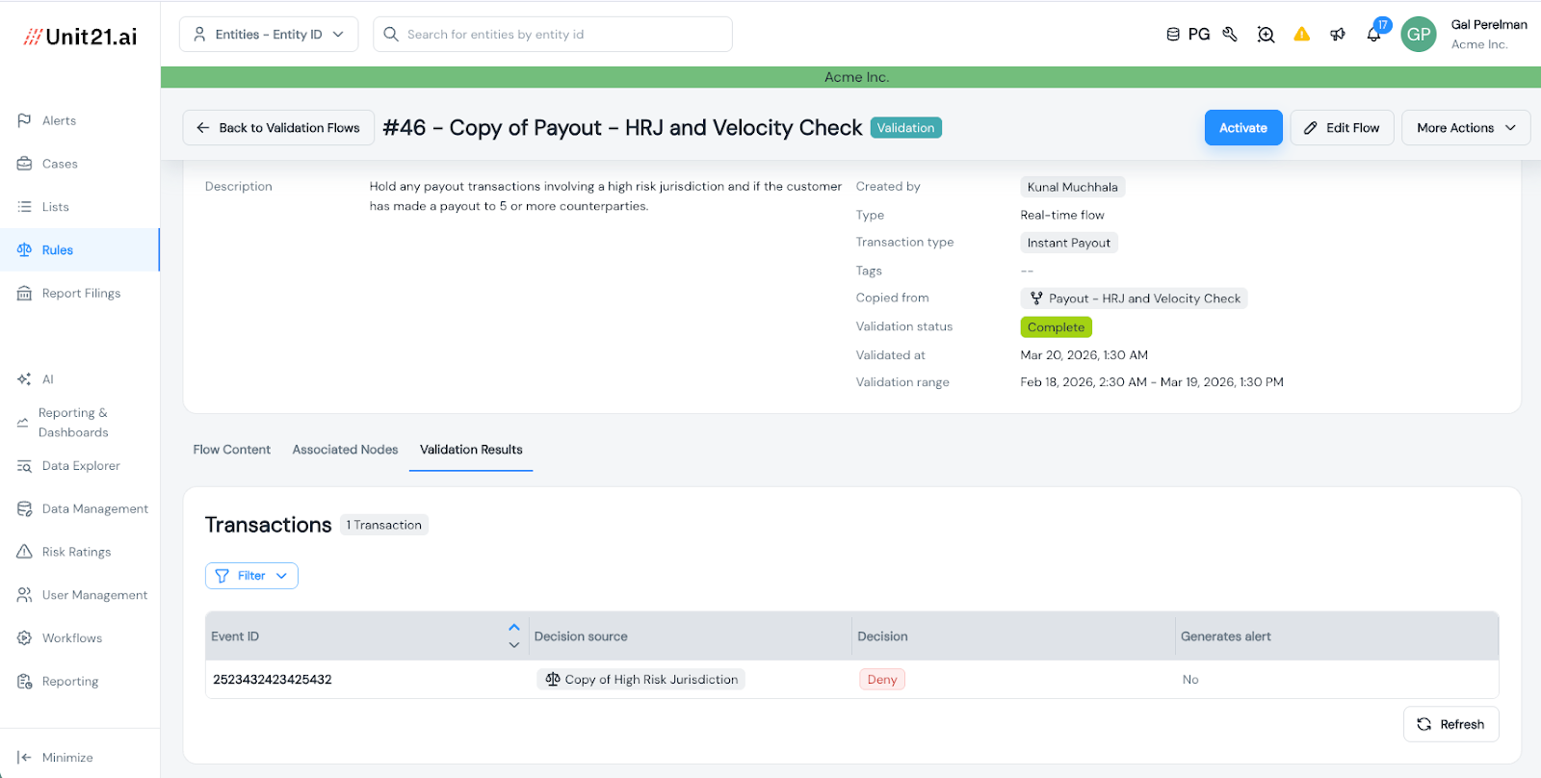Open Workflows gear icon

tap(24, 638)
